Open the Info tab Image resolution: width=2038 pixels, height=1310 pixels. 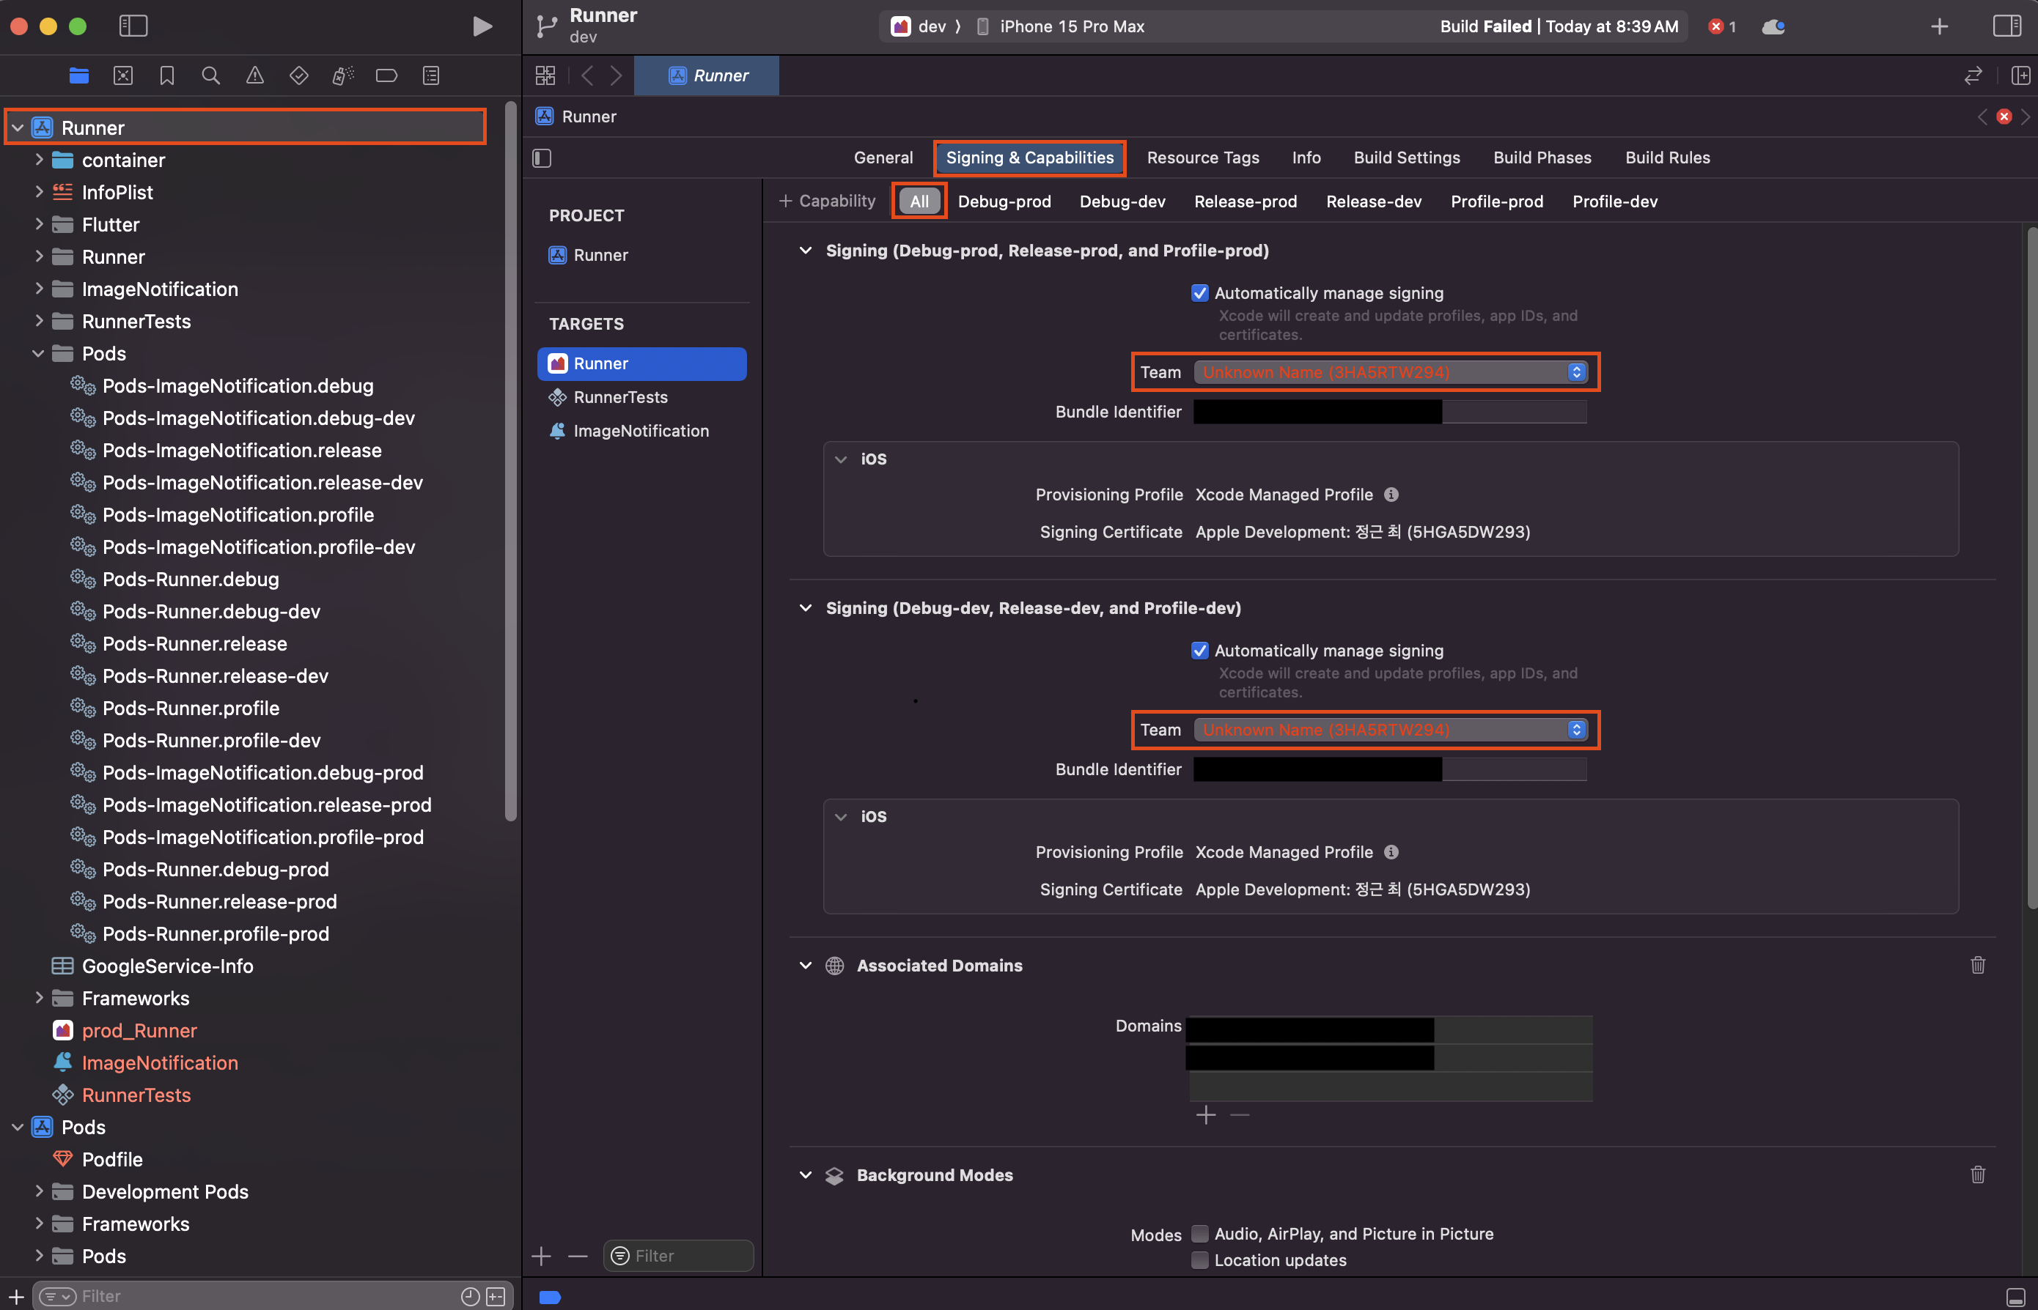pos(1306,158)
